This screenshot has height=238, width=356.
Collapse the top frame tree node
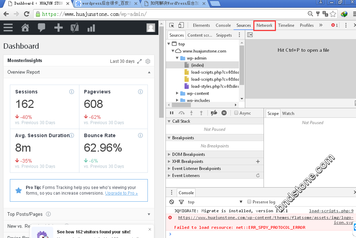point(169,44)
